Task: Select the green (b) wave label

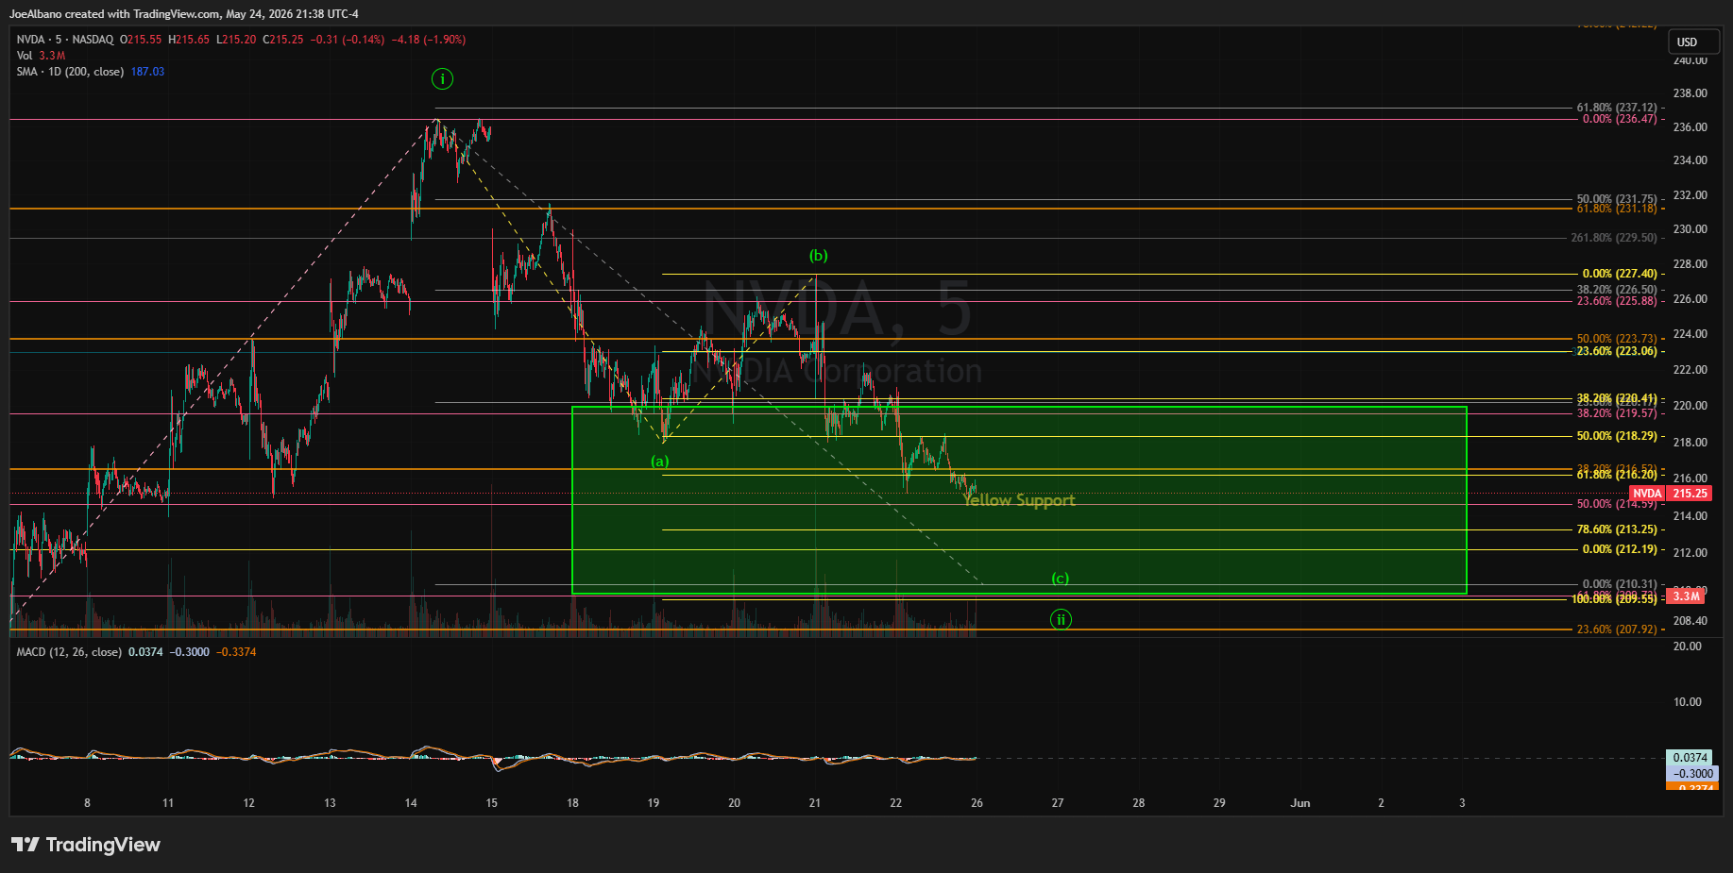Action: click(818, 256)
